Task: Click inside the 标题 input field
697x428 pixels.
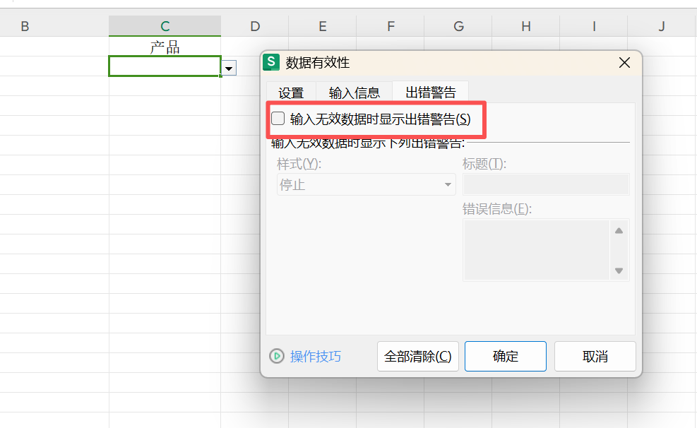Action: pos(545,184)
